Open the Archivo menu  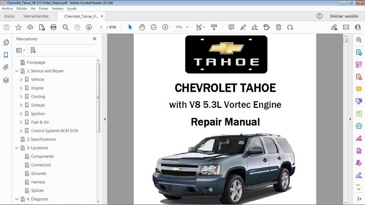click(7, 8)
